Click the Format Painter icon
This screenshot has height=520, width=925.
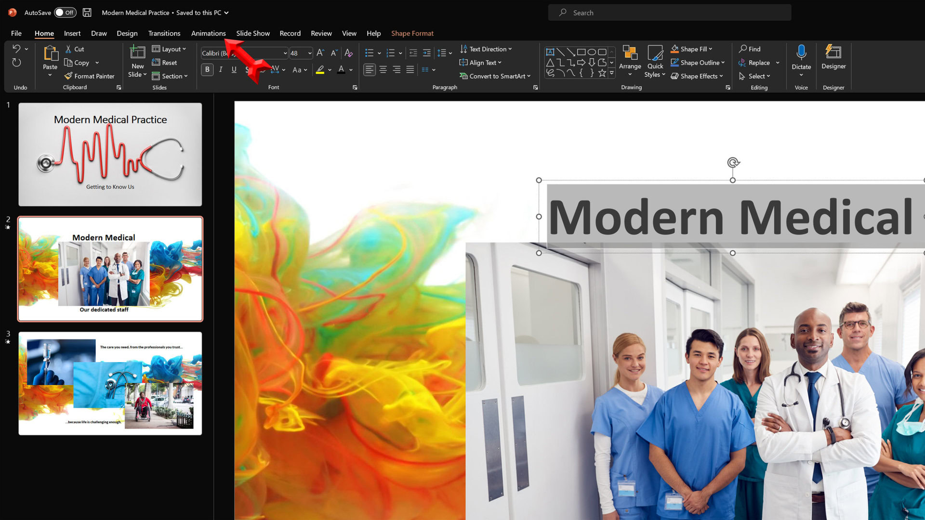(x=69, y=76)
